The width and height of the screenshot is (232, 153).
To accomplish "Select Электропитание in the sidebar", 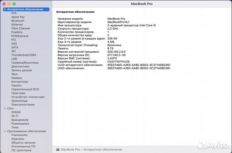I will (23, 105).
